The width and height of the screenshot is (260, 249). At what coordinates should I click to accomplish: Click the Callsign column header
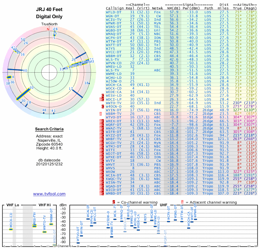[x=115, y=8]
